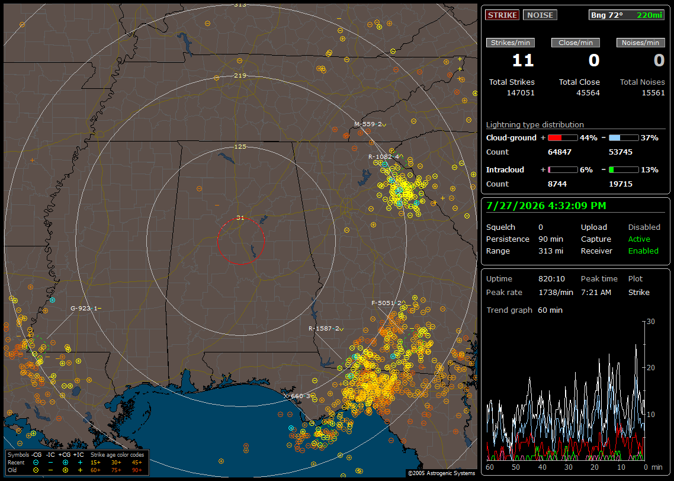
Task: Click the Peak time value 7:21 AM
Action: [596, 292]
